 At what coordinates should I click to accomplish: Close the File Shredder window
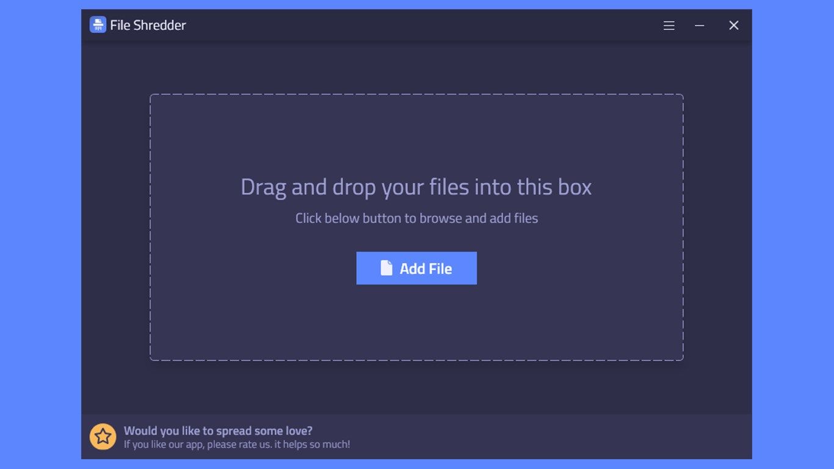click(x=734, y=25)
